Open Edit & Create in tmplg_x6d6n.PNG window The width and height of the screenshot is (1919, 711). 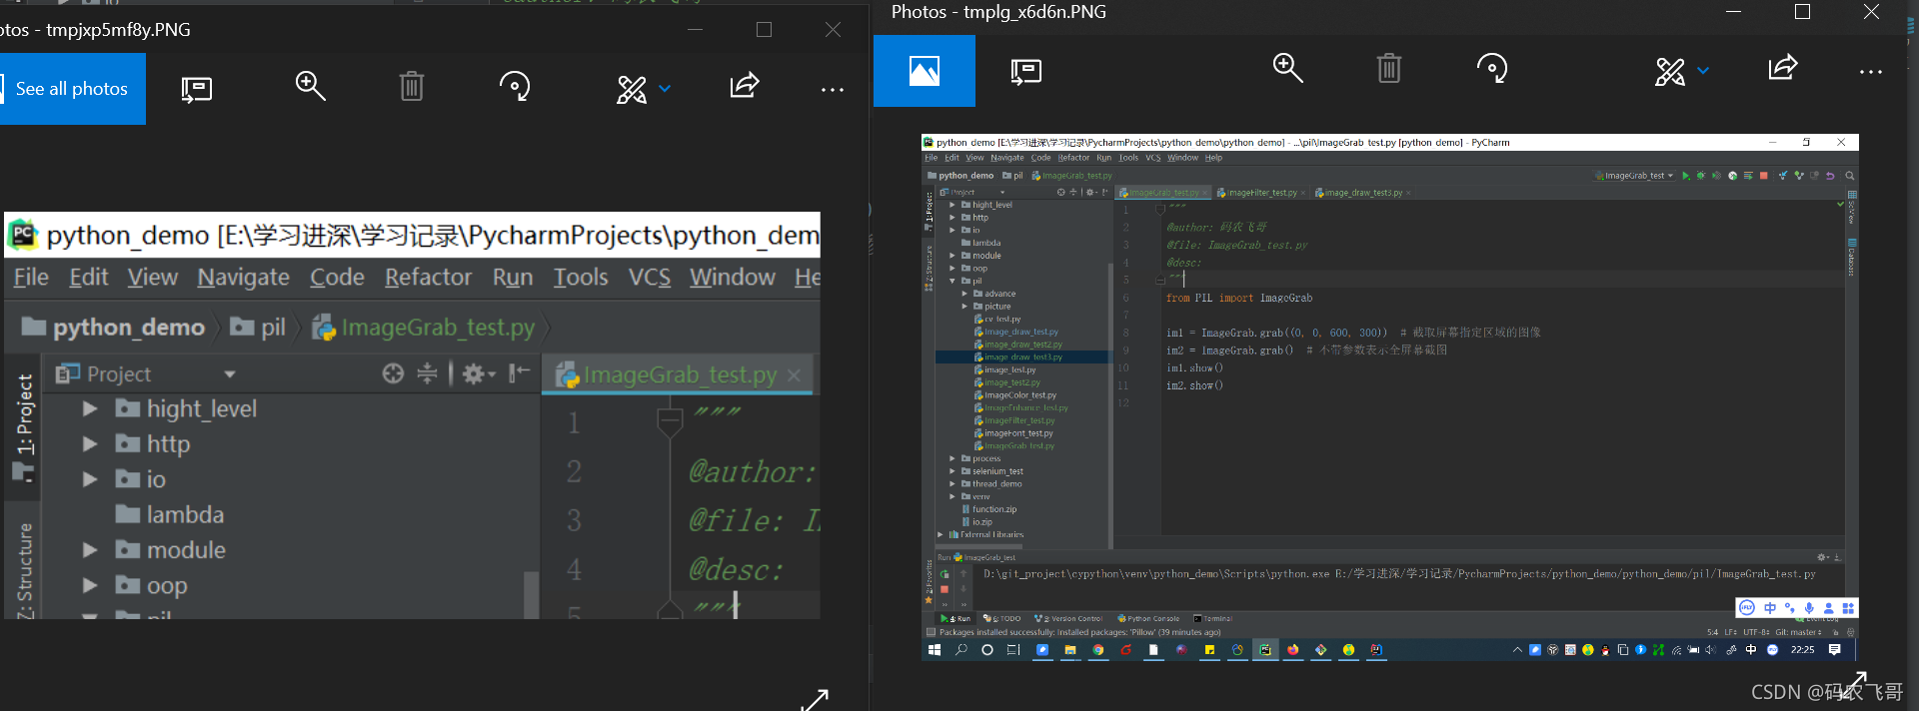click(x=1670, y=71)
